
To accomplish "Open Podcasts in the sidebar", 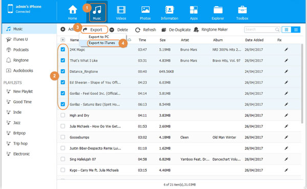I will point(29,50).
